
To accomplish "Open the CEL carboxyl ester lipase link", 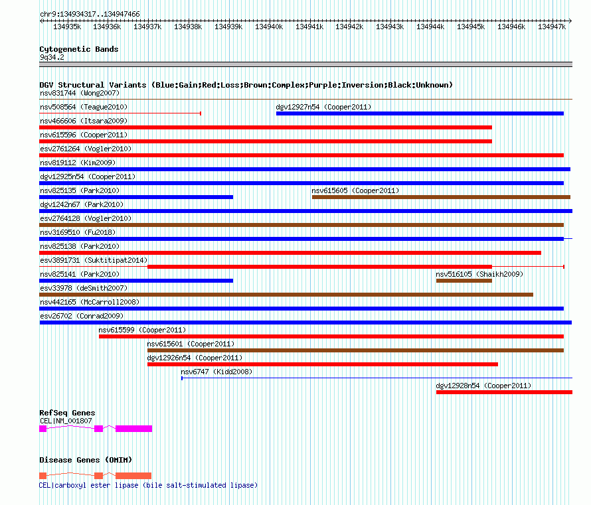I will pos(148,485).
